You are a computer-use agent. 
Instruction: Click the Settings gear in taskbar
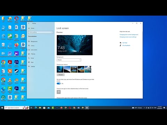[x=87, y=108]
